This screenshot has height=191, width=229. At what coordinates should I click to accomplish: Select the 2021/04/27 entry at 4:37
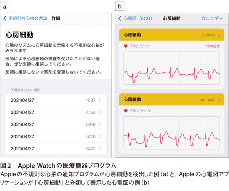pyautogui.click(x=56, y=100)
